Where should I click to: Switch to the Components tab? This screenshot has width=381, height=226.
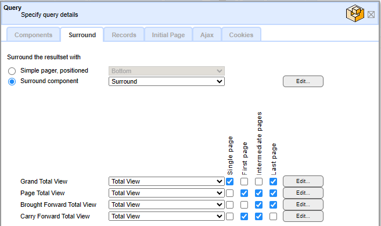pos(33,35)
